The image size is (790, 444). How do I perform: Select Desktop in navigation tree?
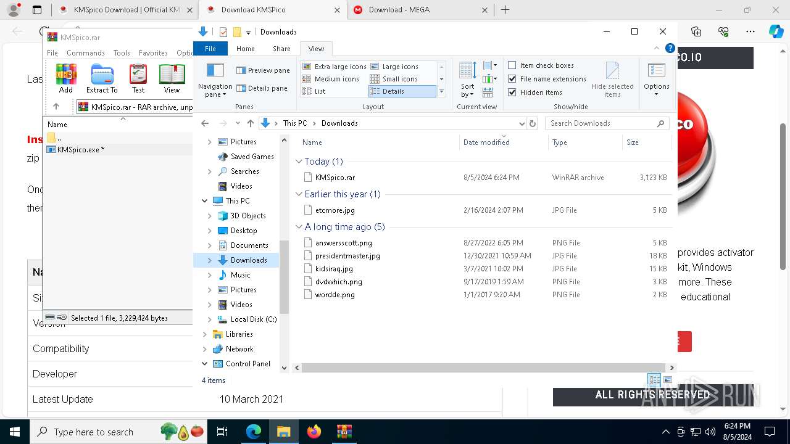[244, 231]
